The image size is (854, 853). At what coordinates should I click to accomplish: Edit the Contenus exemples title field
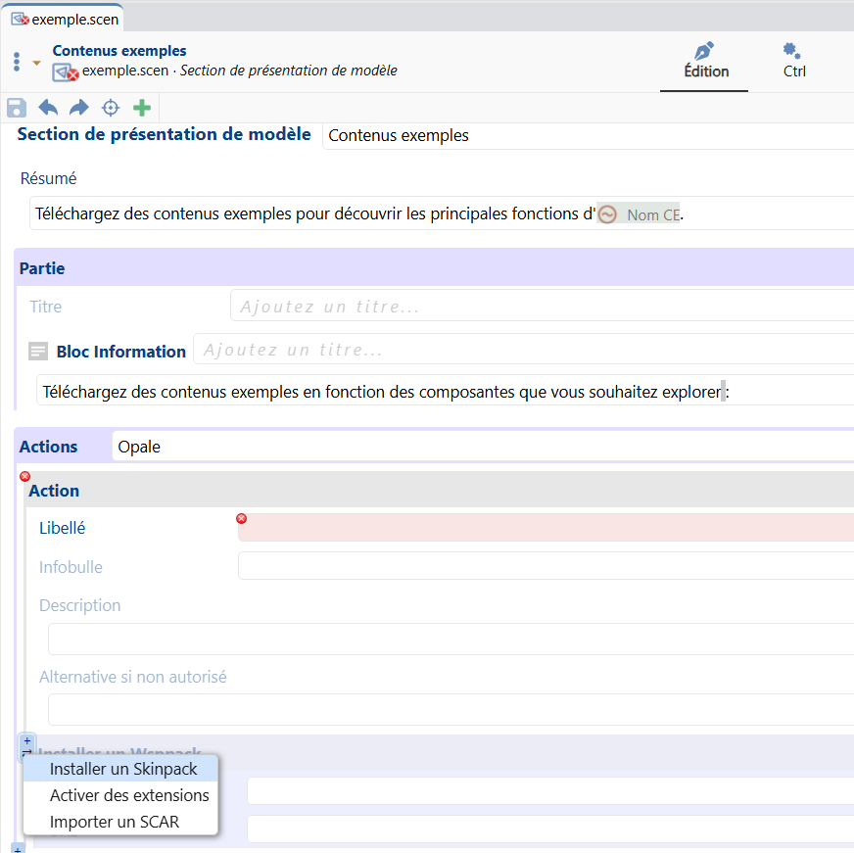(588, 135)
